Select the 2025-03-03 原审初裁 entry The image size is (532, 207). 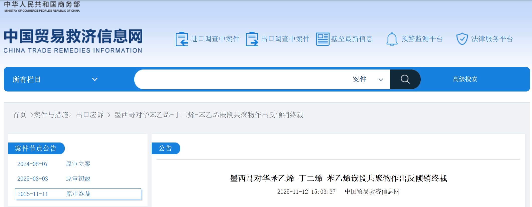click(x=54, y=179)
